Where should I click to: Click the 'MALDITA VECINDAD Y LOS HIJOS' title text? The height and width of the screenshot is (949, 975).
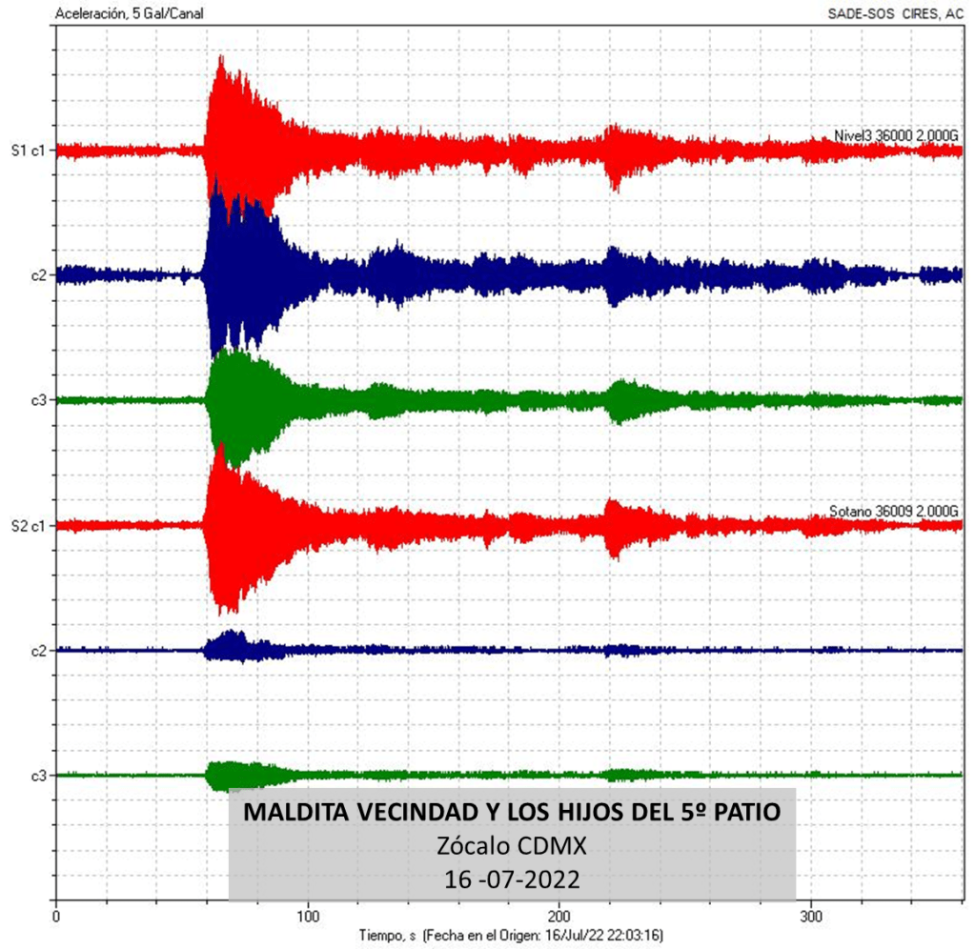(512, 813)
